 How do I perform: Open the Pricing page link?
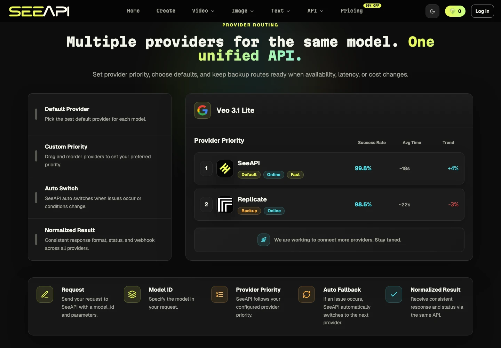351,11
